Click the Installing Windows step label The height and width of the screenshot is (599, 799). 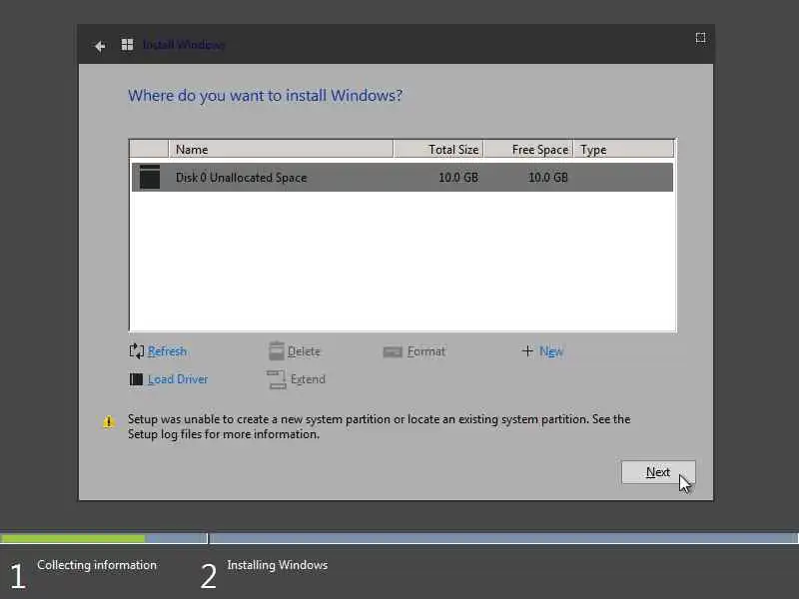coord(278,565)
